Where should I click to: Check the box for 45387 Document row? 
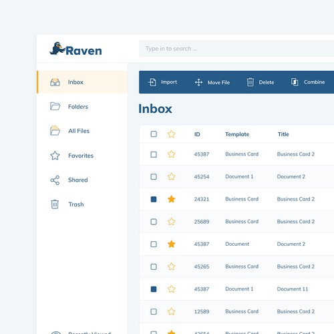point(154,244)
